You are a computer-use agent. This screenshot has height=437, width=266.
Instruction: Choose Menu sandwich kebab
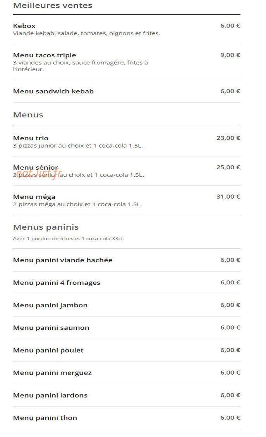127,91
